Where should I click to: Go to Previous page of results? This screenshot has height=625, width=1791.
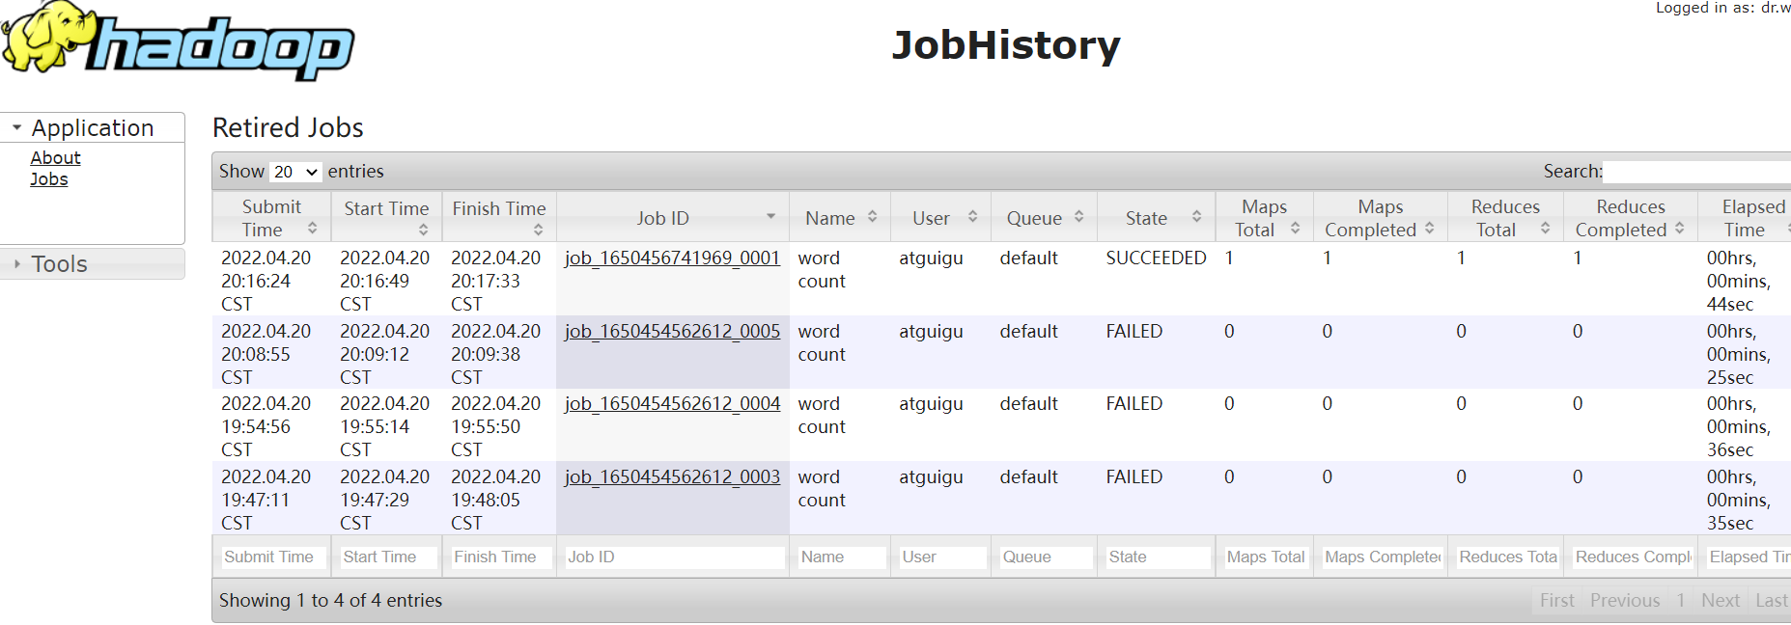(x=1625, y=601)
